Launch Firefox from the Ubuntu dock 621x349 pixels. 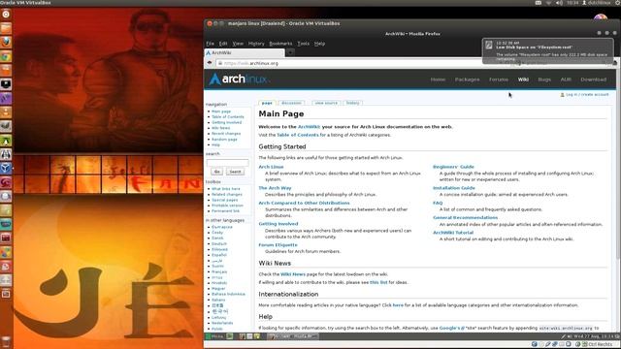[6, 42]
